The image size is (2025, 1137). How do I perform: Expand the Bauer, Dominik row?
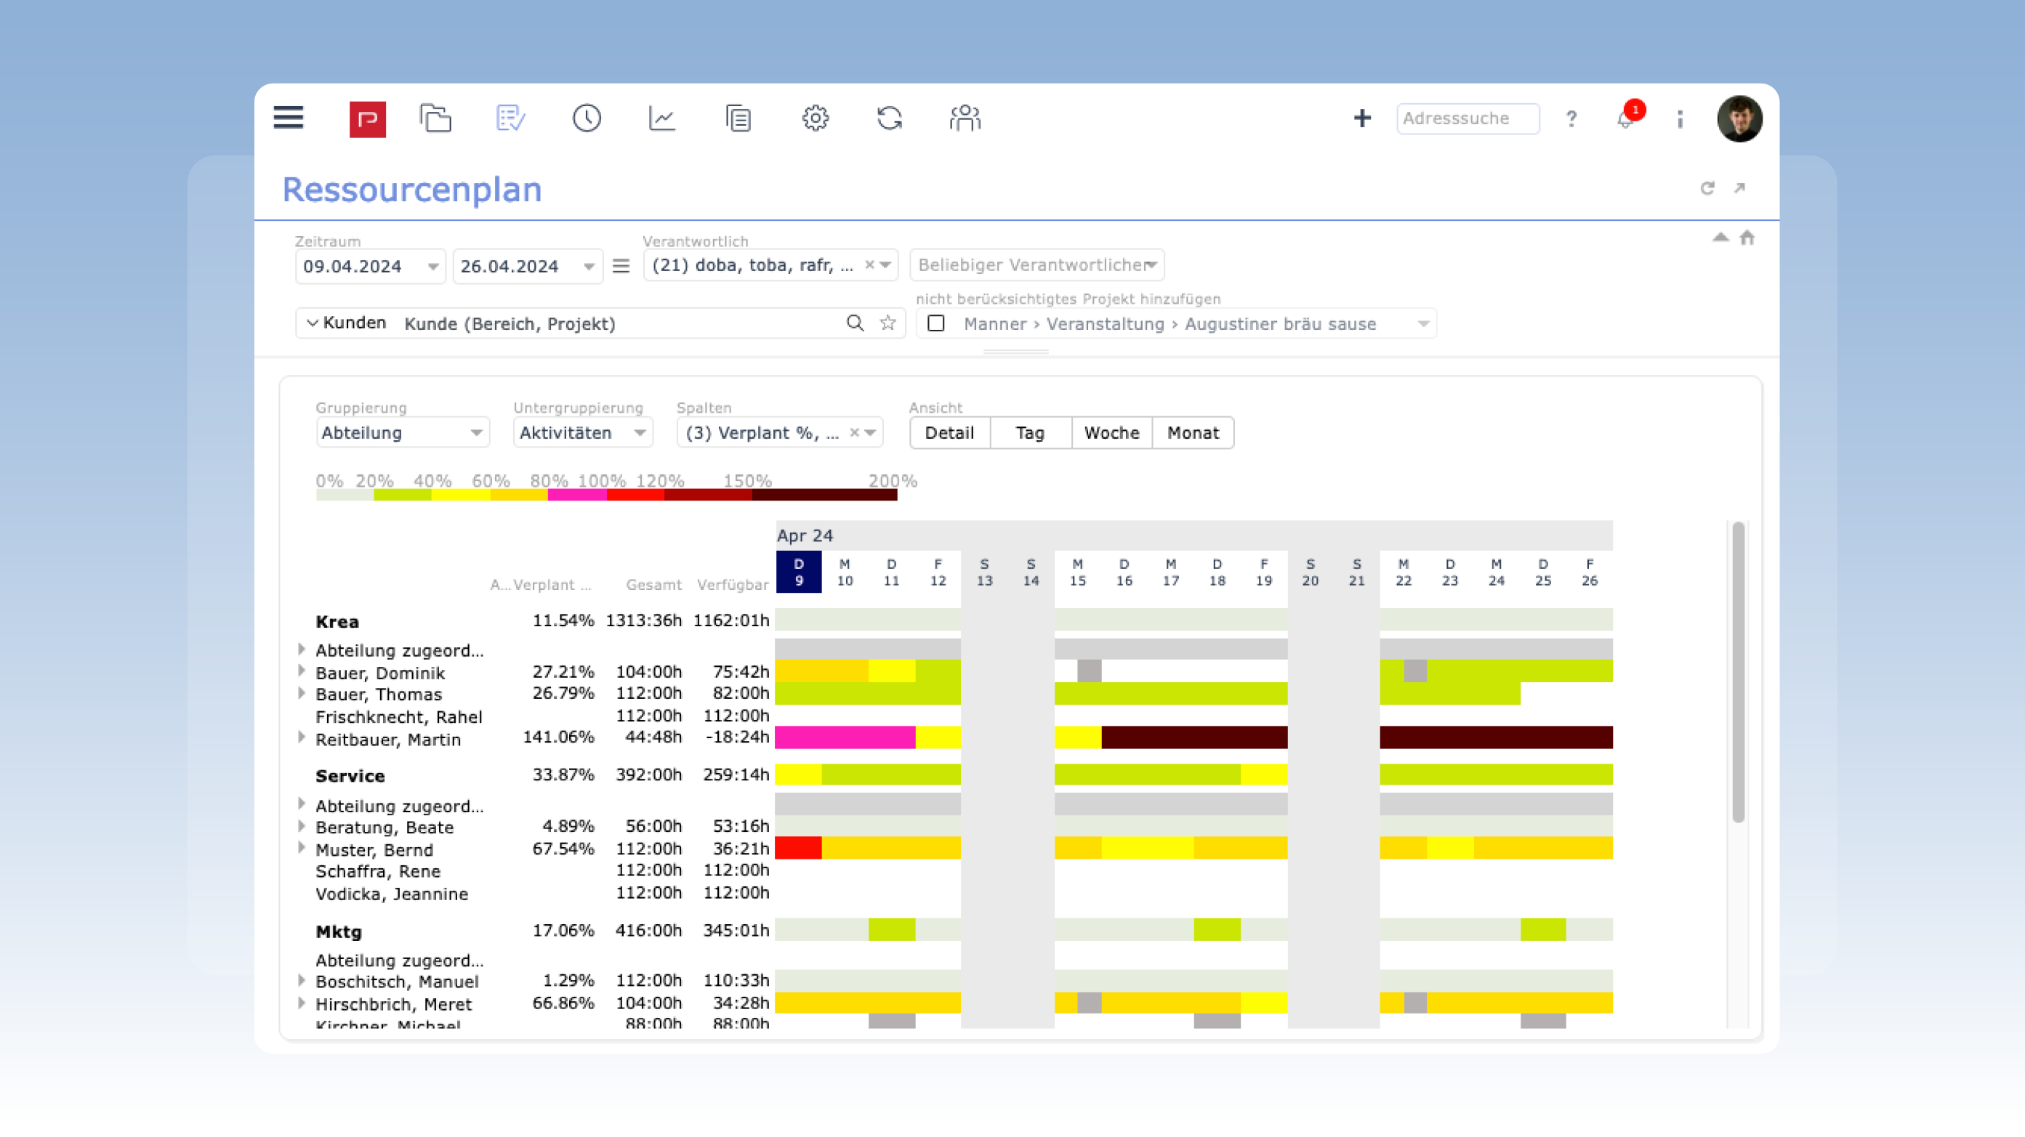(302, 671)
